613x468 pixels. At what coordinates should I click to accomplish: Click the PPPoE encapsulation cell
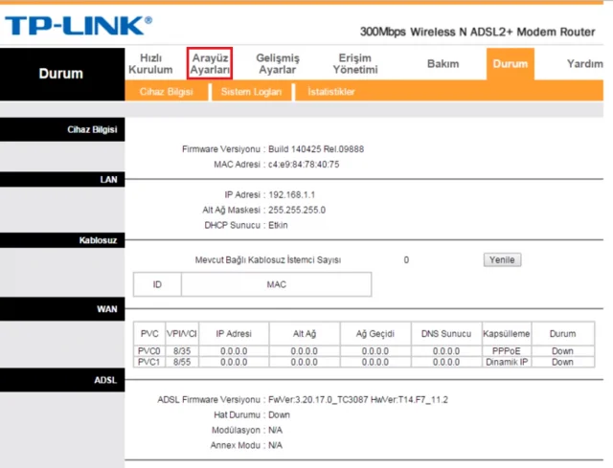point(506,351)
